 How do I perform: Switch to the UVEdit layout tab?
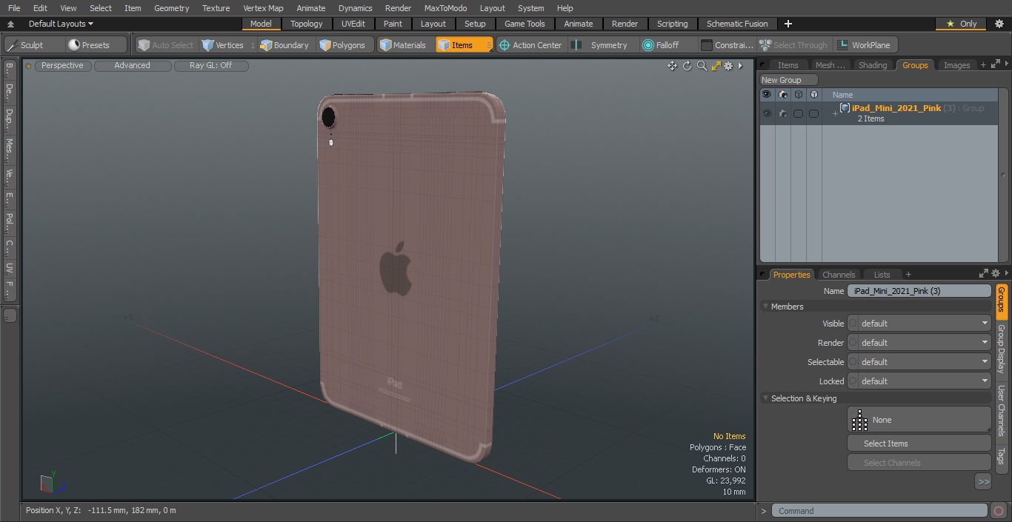[x=353, y=24]
